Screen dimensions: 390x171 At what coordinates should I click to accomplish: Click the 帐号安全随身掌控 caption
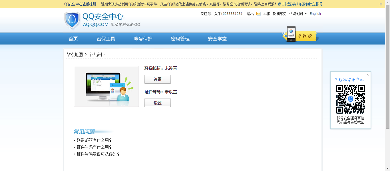(x=351, y=118)
